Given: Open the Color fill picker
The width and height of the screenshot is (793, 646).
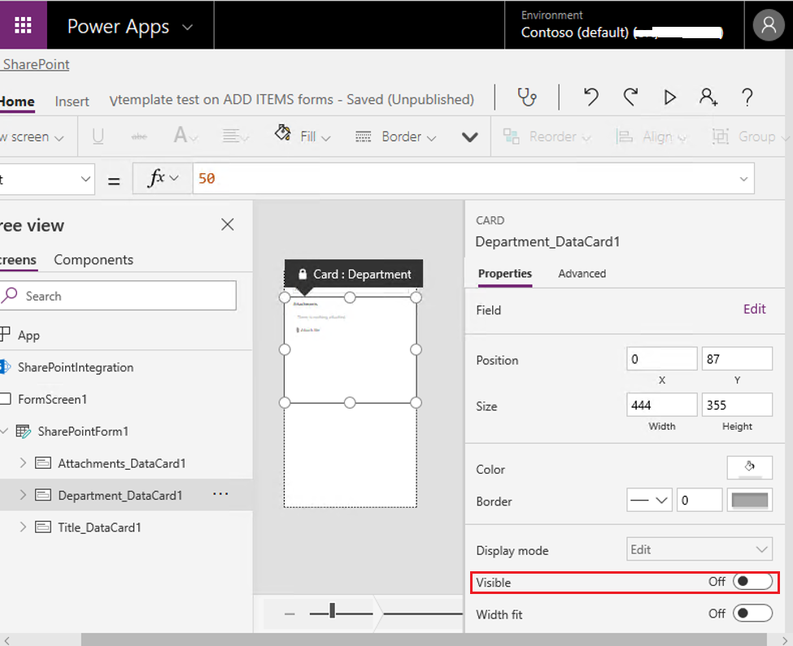Looking at the screenshot, I should point(750,468).
